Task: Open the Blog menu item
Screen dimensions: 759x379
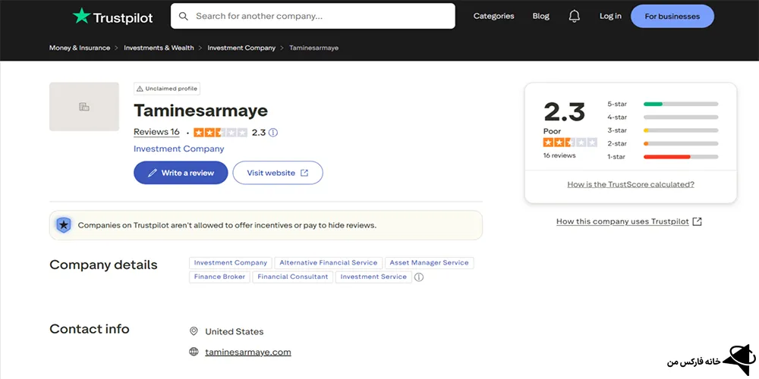Action: 541,16
